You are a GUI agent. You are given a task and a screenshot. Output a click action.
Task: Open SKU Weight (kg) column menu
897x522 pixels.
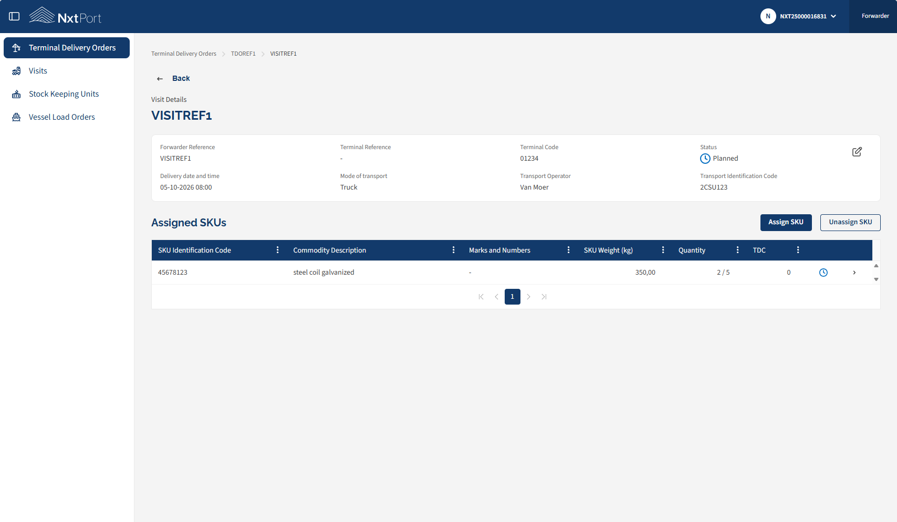[x=663, y=250]
